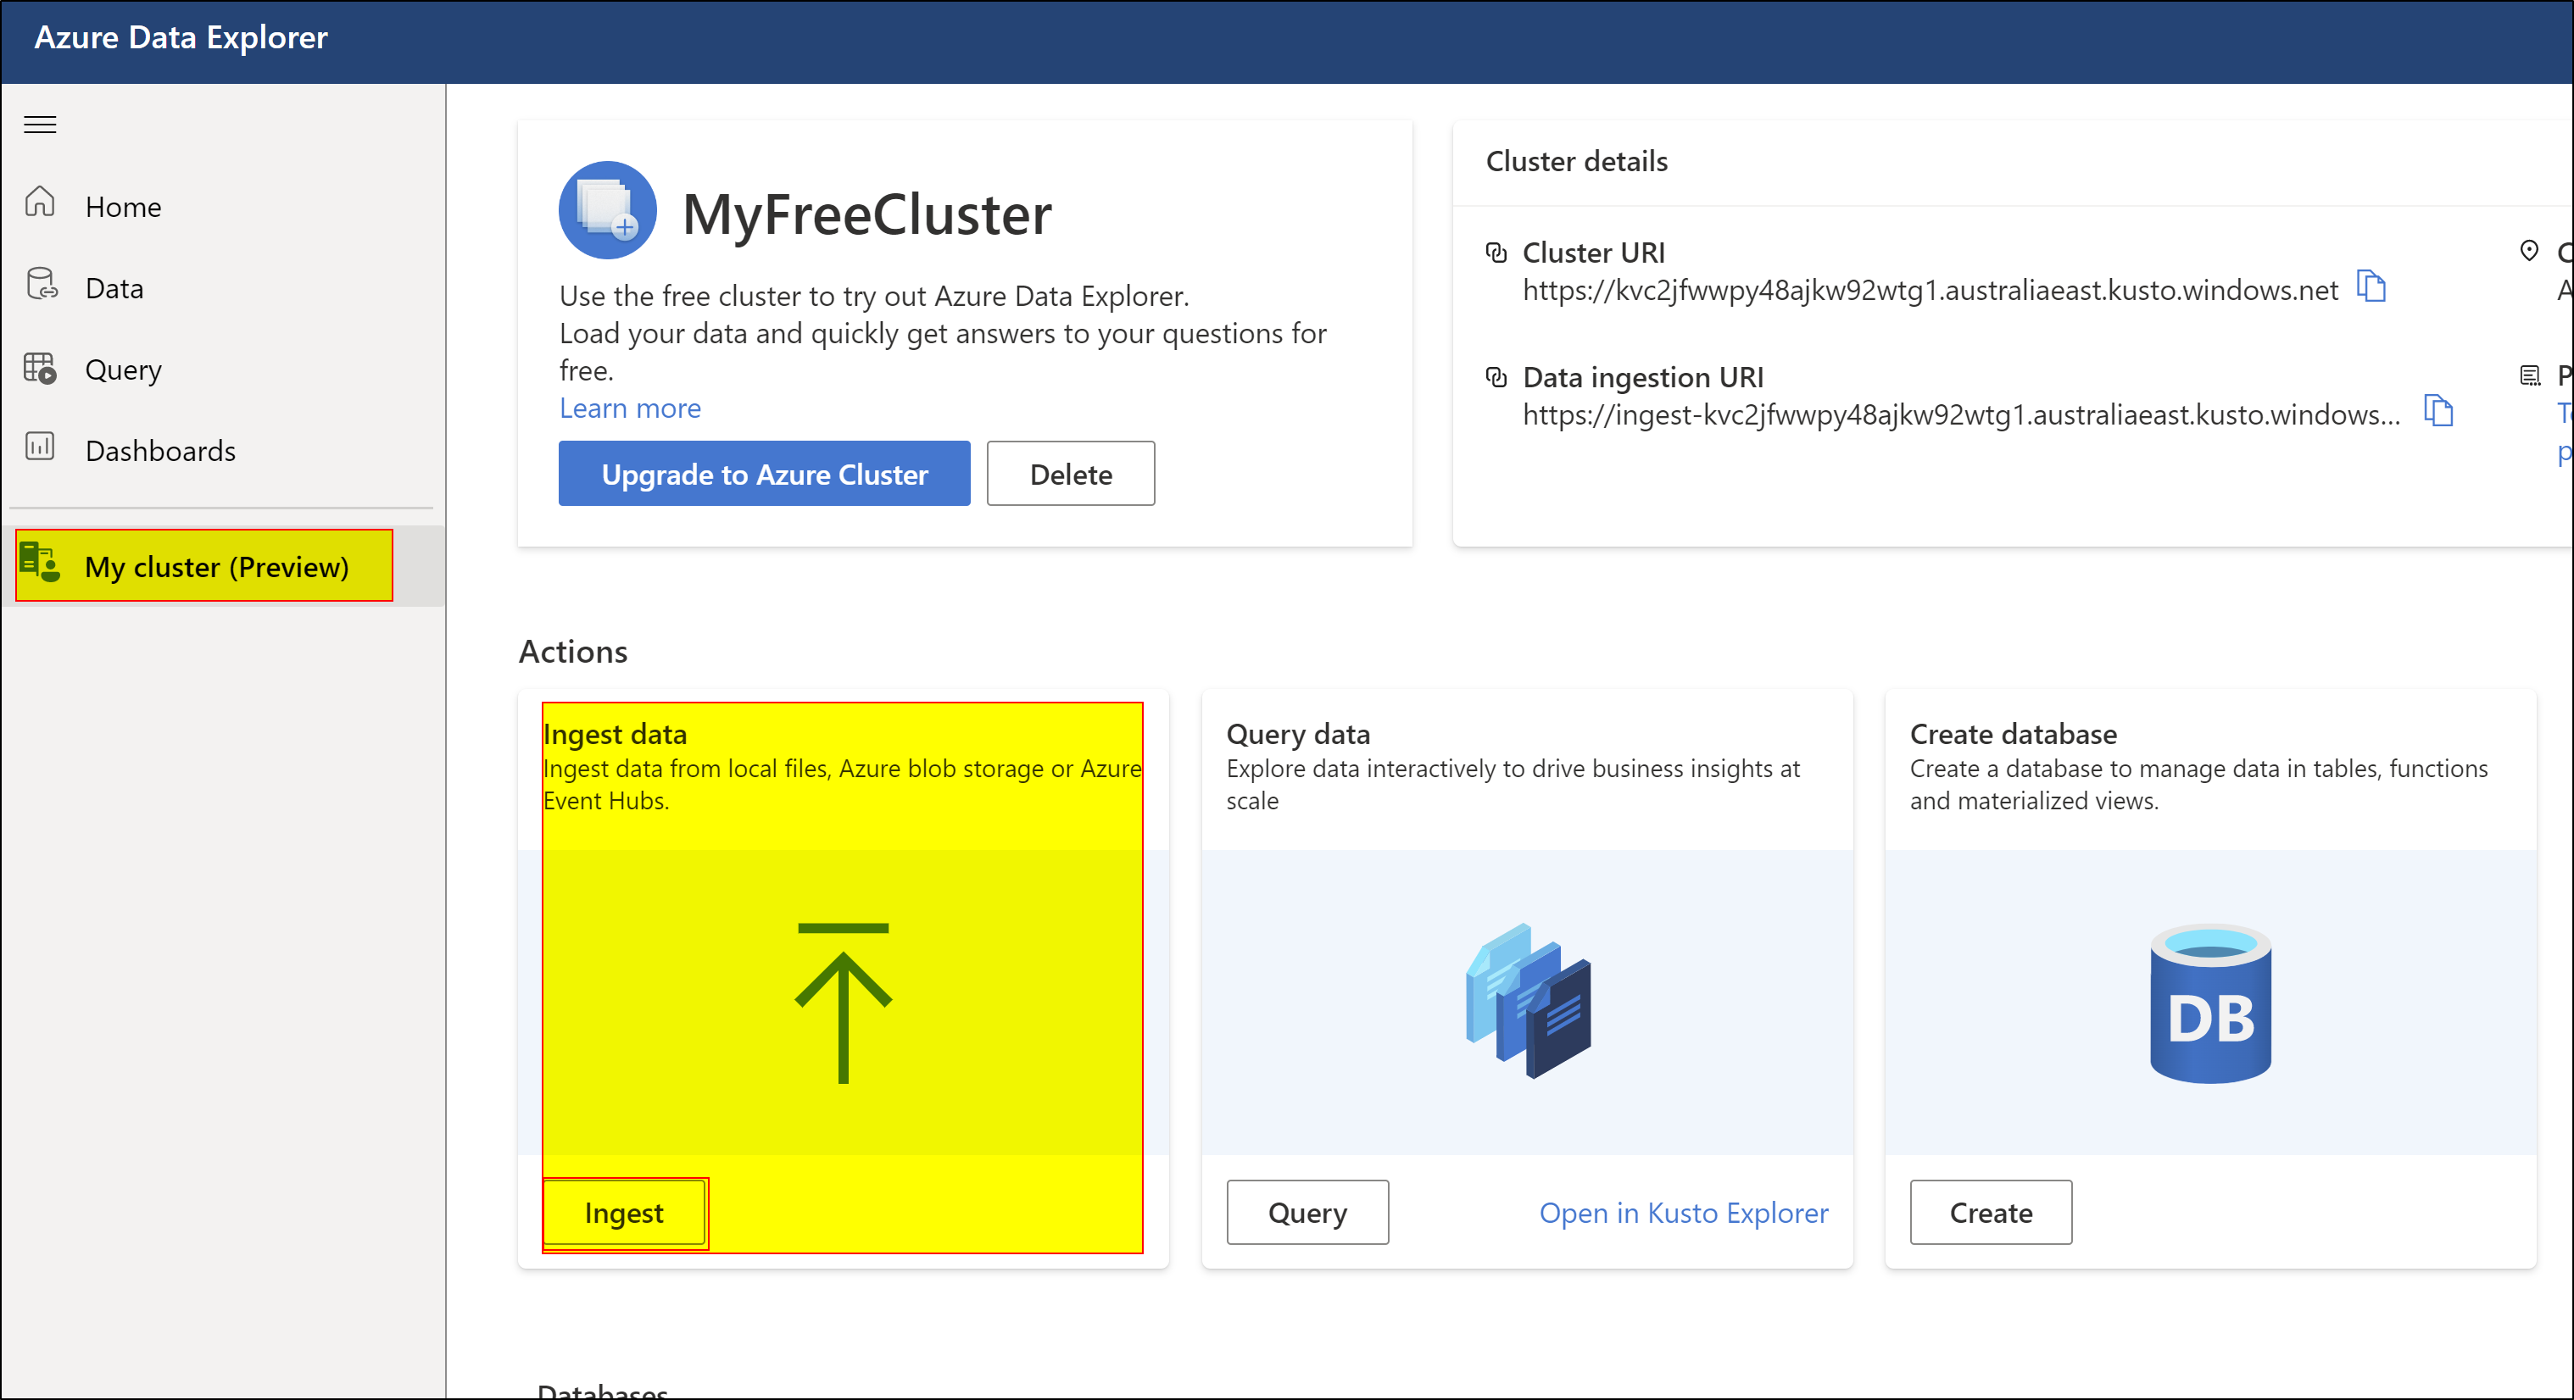The width and height of the screenshot is (2574, 1400).
Task: Click Upgrade to Azure Cluster button
Action: (x=765, y=475)
